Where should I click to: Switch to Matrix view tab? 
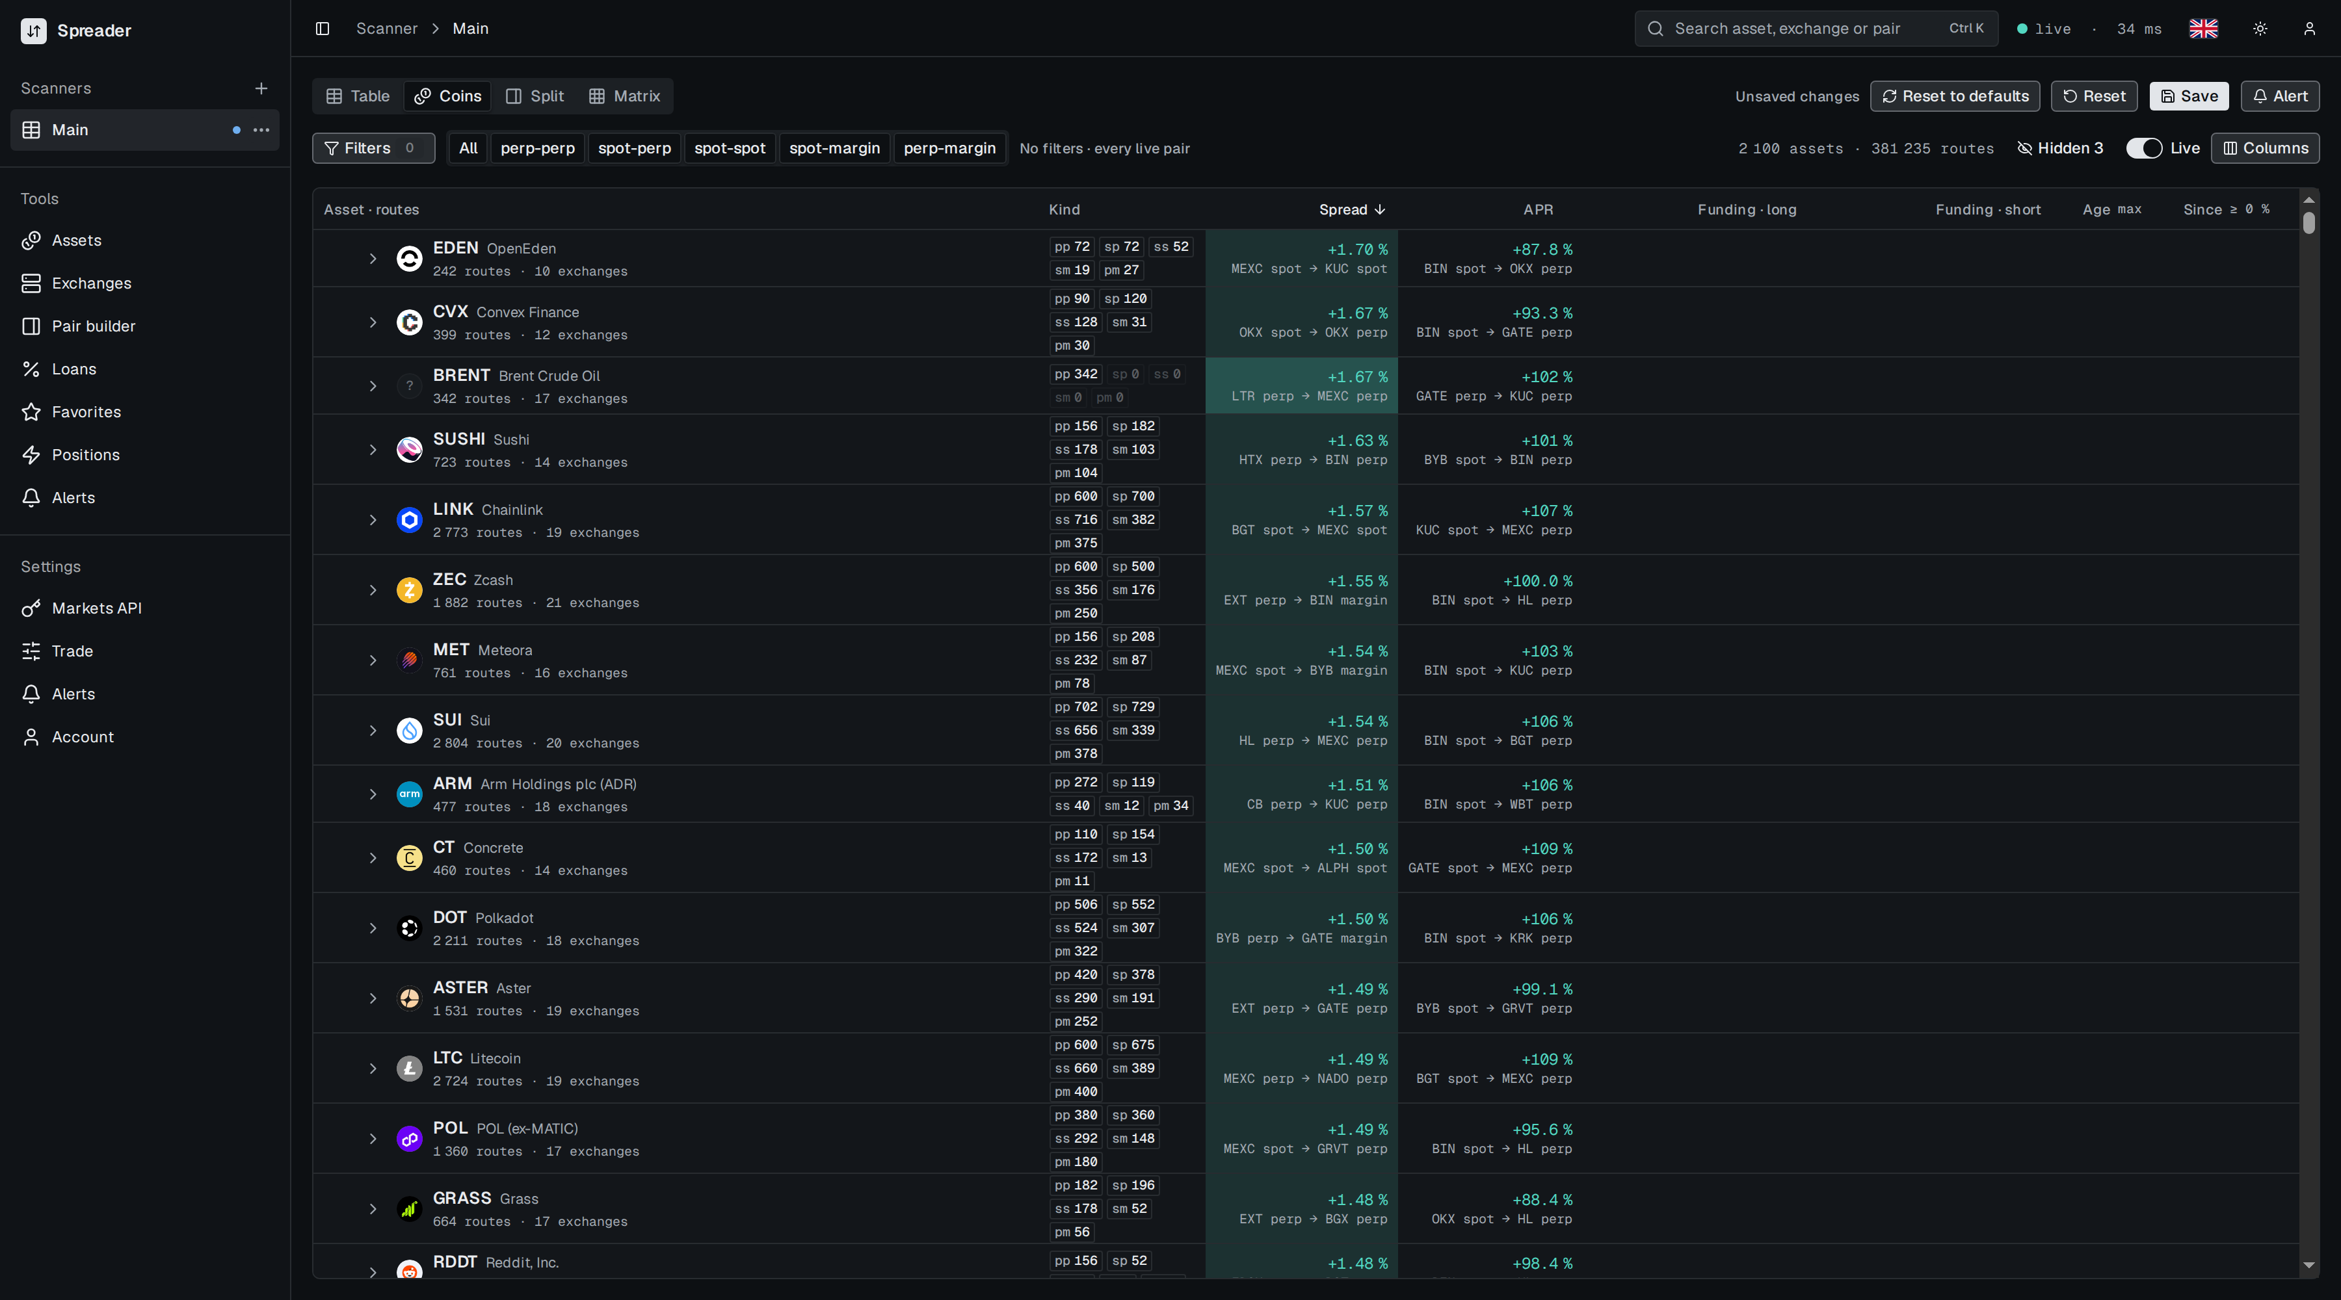[x=624, y=96]
